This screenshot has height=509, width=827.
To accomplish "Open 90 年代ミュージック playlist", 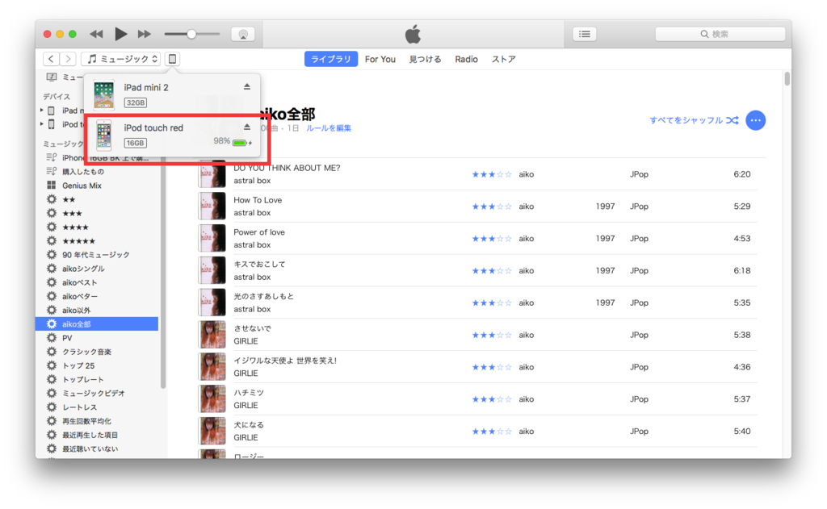I will click(95, 255).
